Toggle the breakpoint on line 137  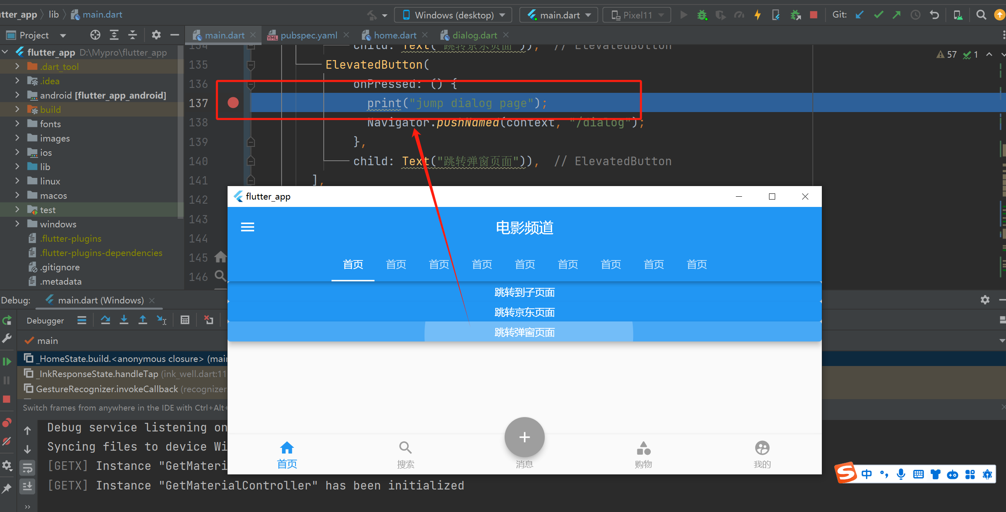click(233, 103)
